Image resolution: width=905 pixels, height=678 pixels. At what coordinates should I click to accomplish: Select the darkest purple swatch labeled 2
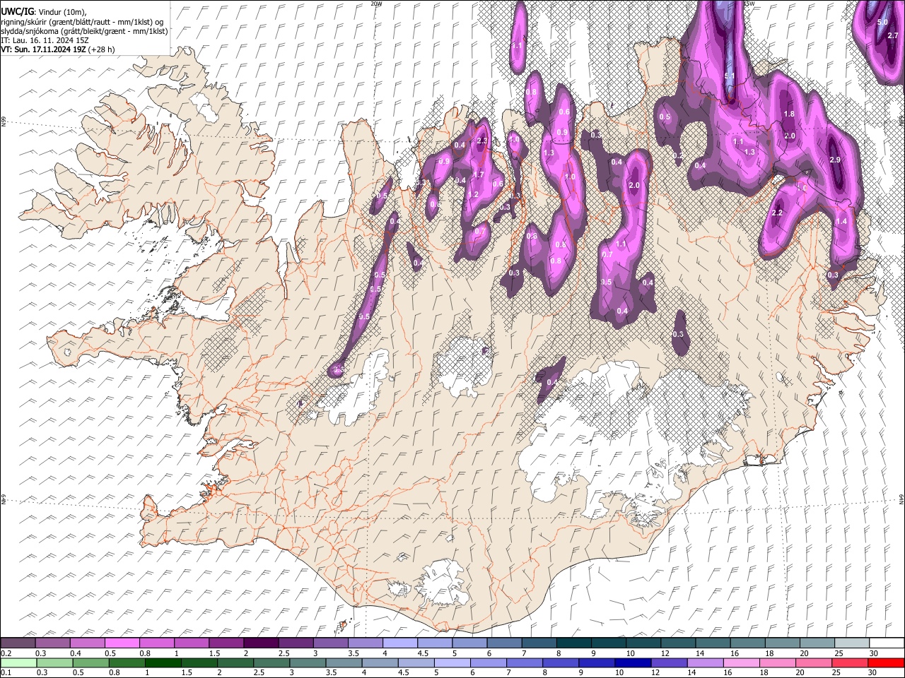pyautogui.click(x=262, y=643)
